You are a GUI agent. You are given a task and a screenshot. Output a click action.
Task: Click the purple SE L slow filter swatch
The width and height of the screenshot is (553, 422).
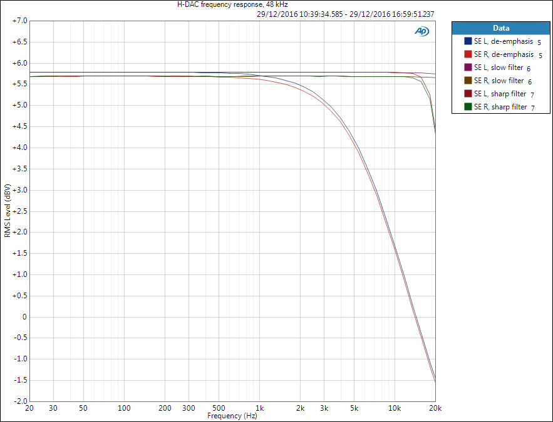pos(468,68)
